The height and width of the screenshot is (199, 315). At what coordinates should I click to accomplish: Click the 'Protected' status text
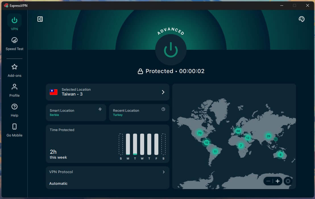(159, 71)
